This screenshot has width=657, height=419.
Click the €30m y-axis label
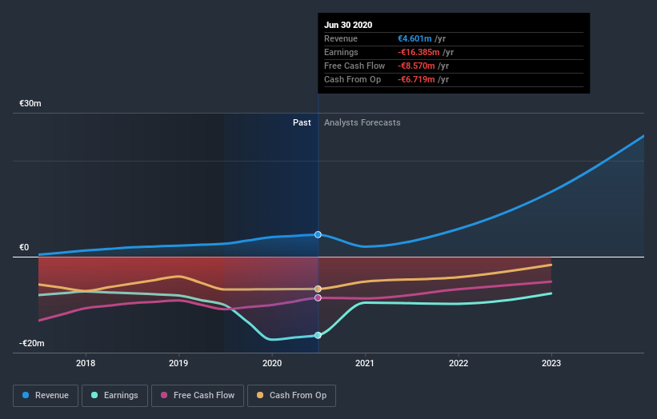point(30,103)
